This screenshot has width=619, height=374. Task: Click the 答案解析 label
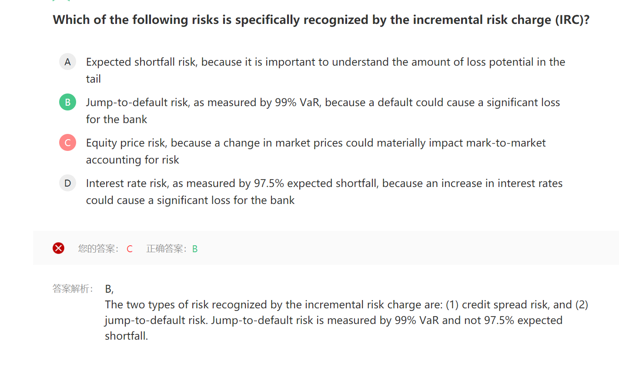tap(73, 289)
